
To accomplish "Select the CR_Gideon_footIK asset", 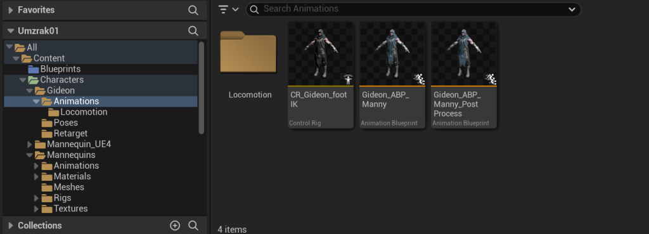I will pyautogui.click(x=321, y=75).
